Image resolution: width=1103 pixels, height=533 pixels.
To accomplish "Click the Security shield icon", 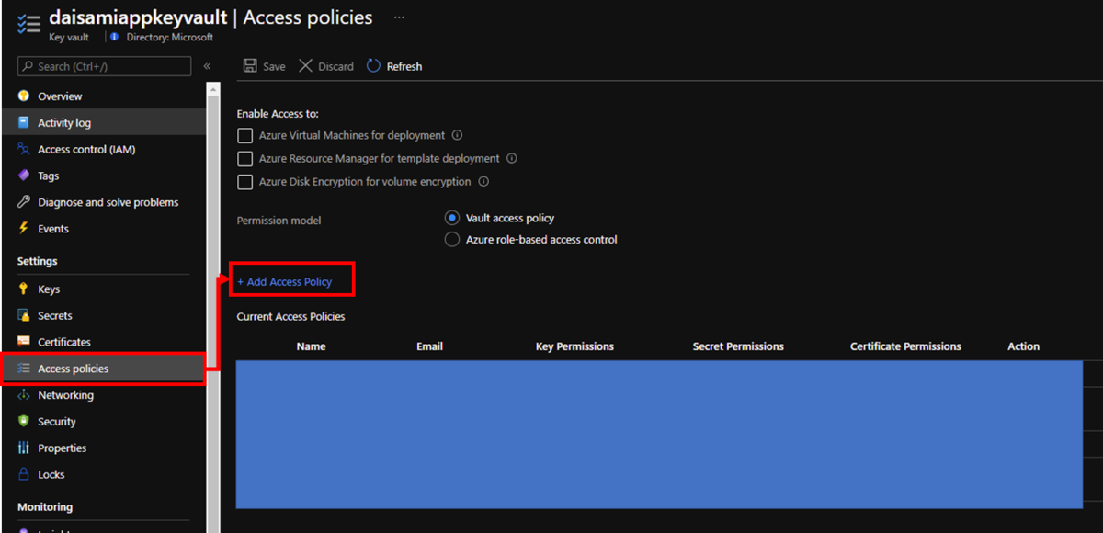I will coord(24,422).
